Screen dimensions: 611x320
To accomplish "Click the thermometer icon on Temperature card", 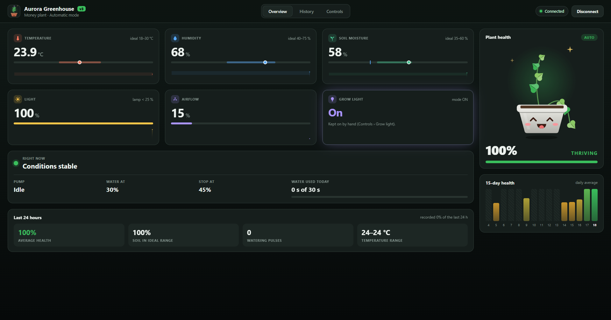I will point(18,38).
